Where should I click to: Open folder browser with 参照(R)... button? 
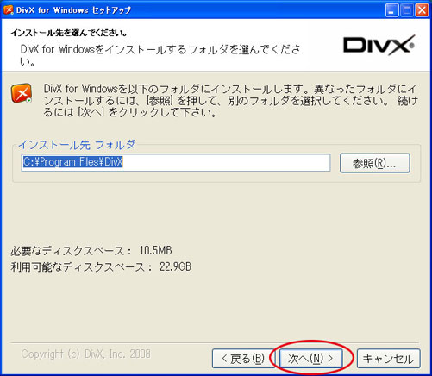375,163
